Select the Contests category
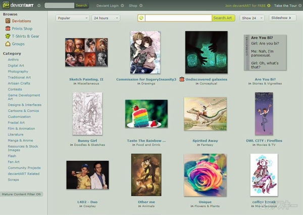The height and width of the screenshot is (215, 303). (15, 90)
